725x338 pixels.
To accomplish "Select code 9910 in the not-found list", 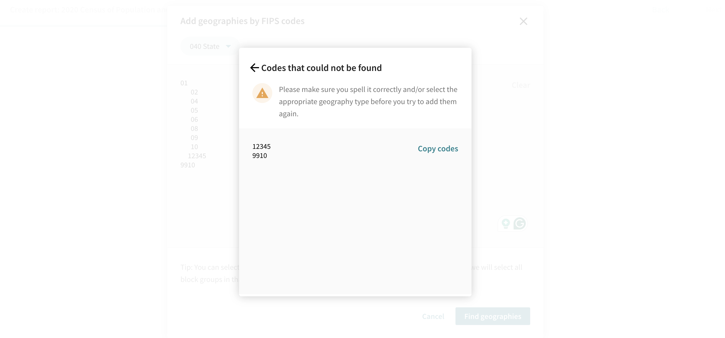I will point(259,156).
